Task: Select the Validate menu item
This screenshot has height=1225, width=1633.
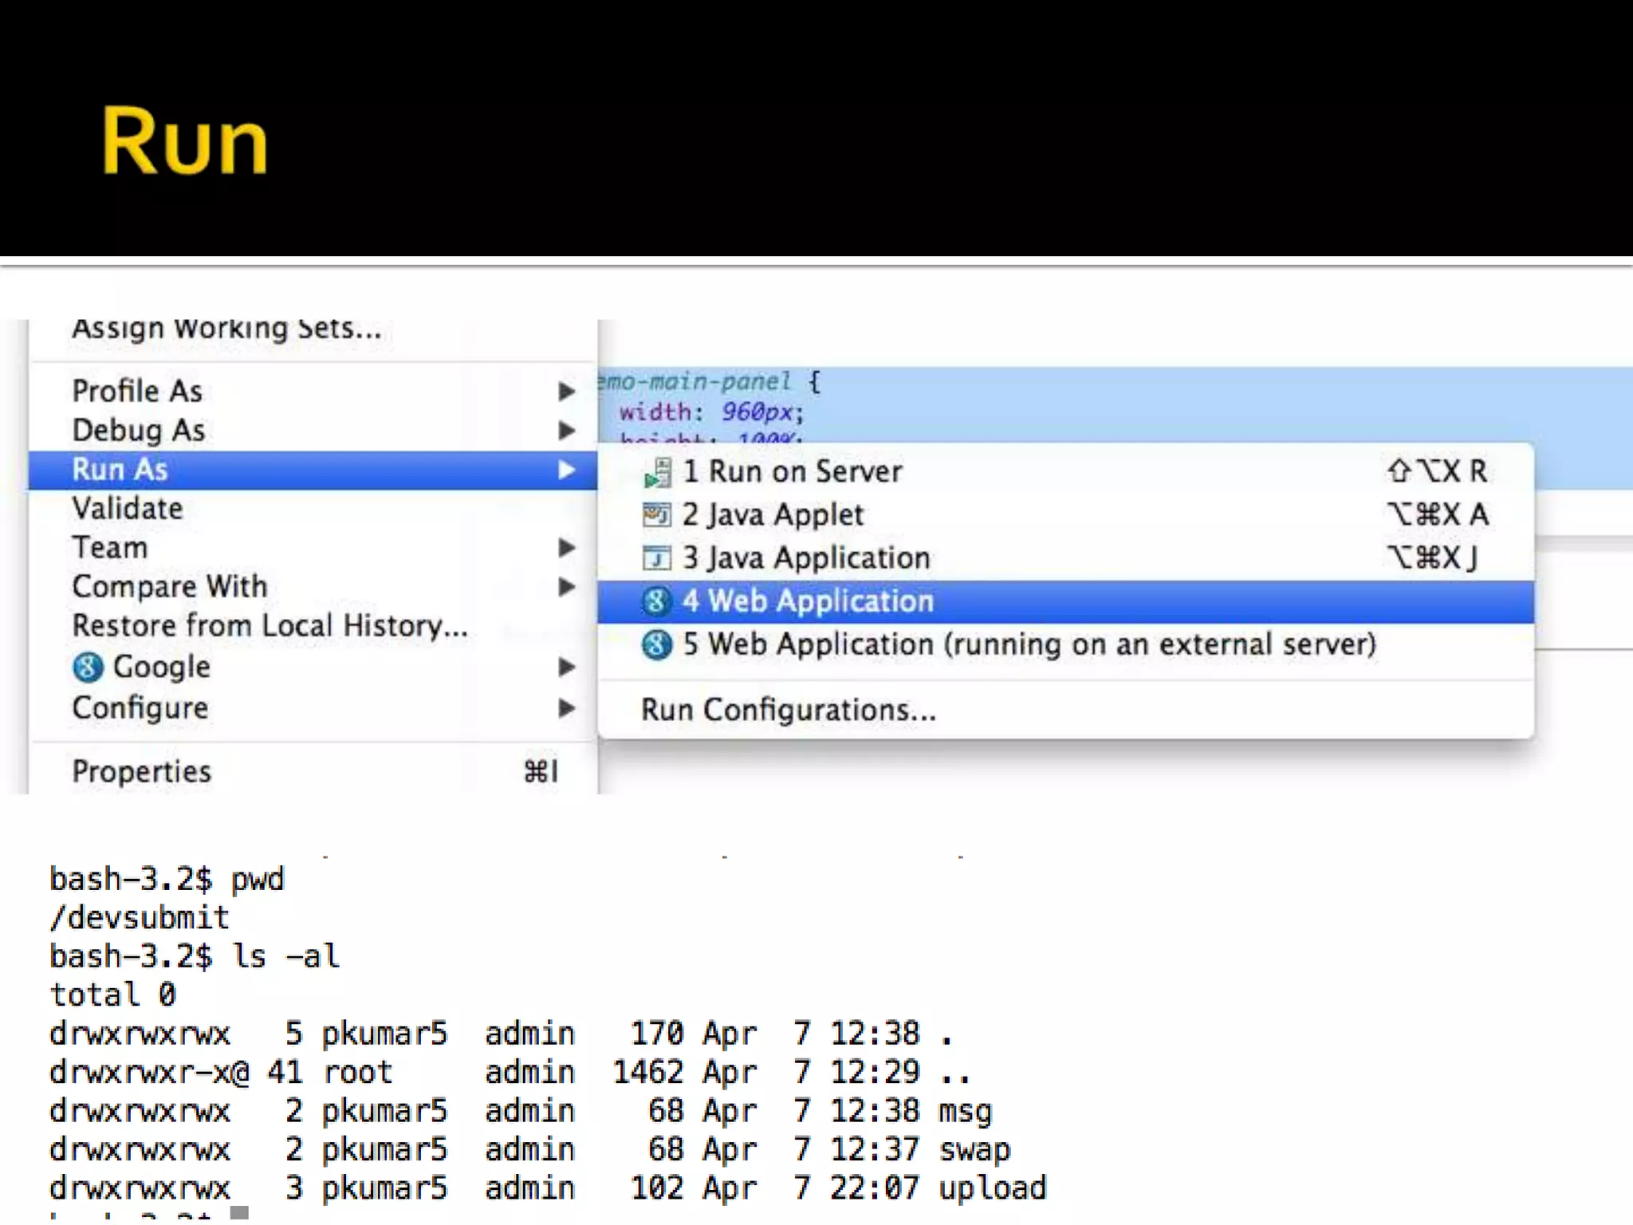Action: click(x=128, y=509)
